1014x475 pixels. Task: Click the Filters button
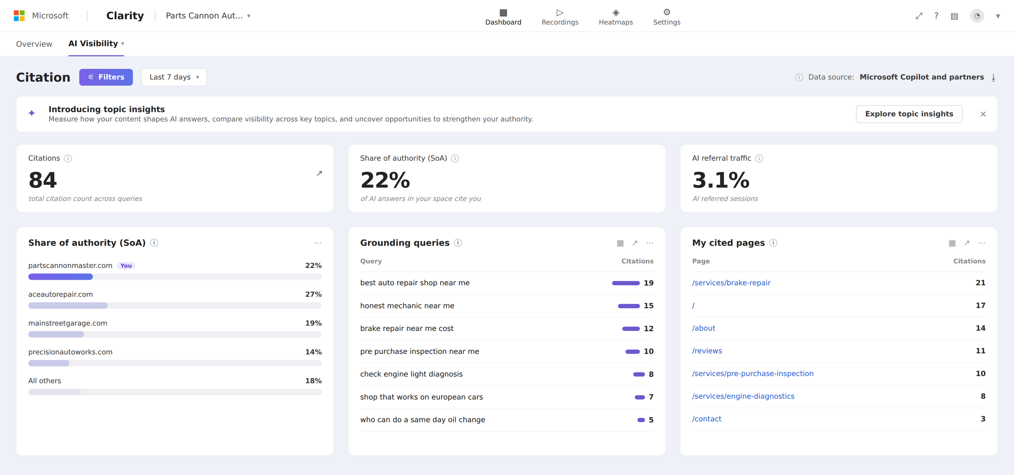106,77
